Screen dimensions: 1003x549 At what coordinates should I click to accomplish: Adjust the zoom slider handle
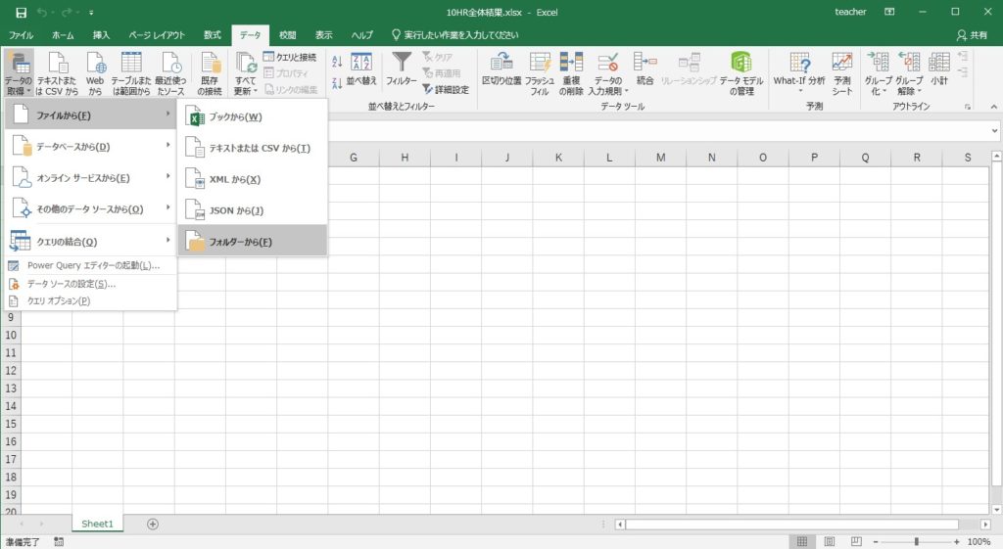pos(916,541)
